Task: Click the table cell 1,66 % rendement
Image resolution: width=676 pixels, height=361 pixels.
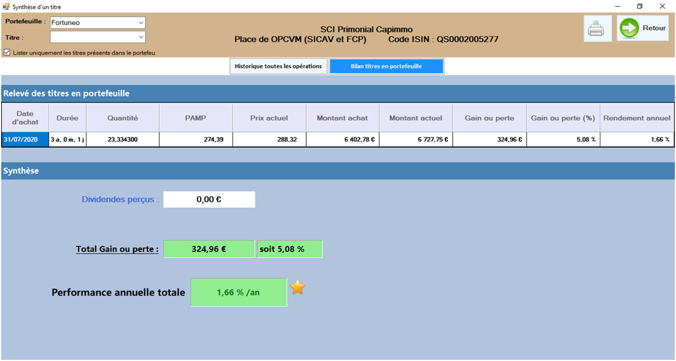Action: (x=637, y=140)
